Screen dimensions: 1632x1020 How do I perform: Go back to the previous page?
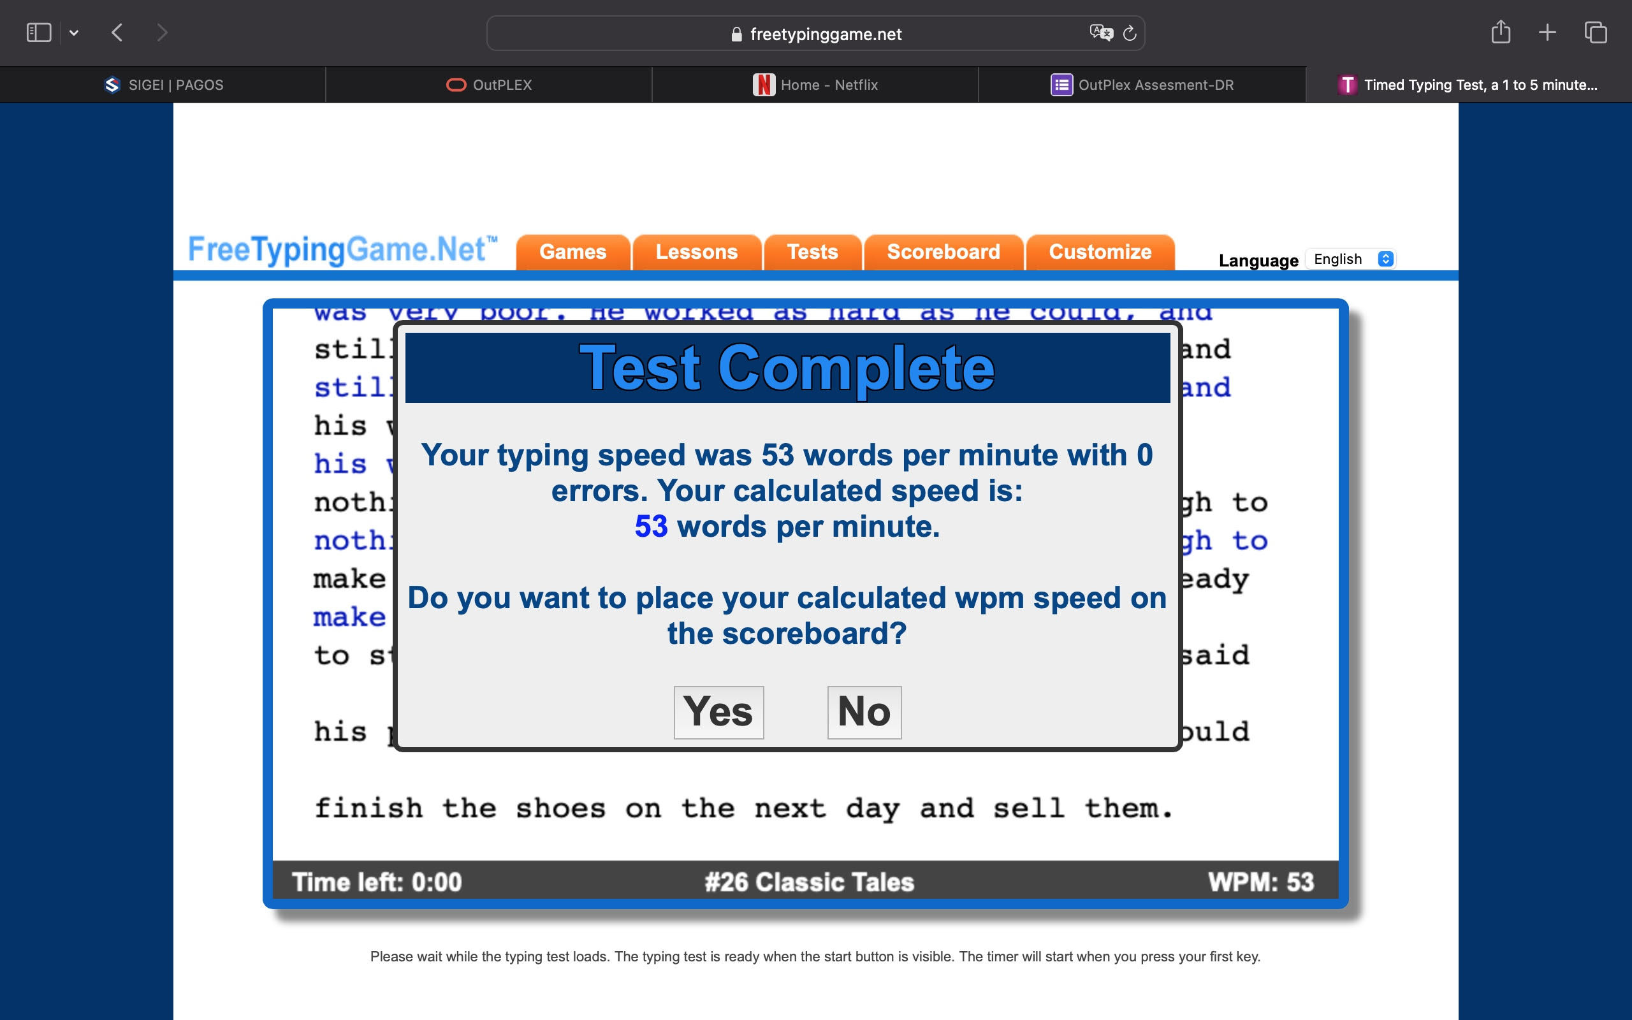point(117,33)
